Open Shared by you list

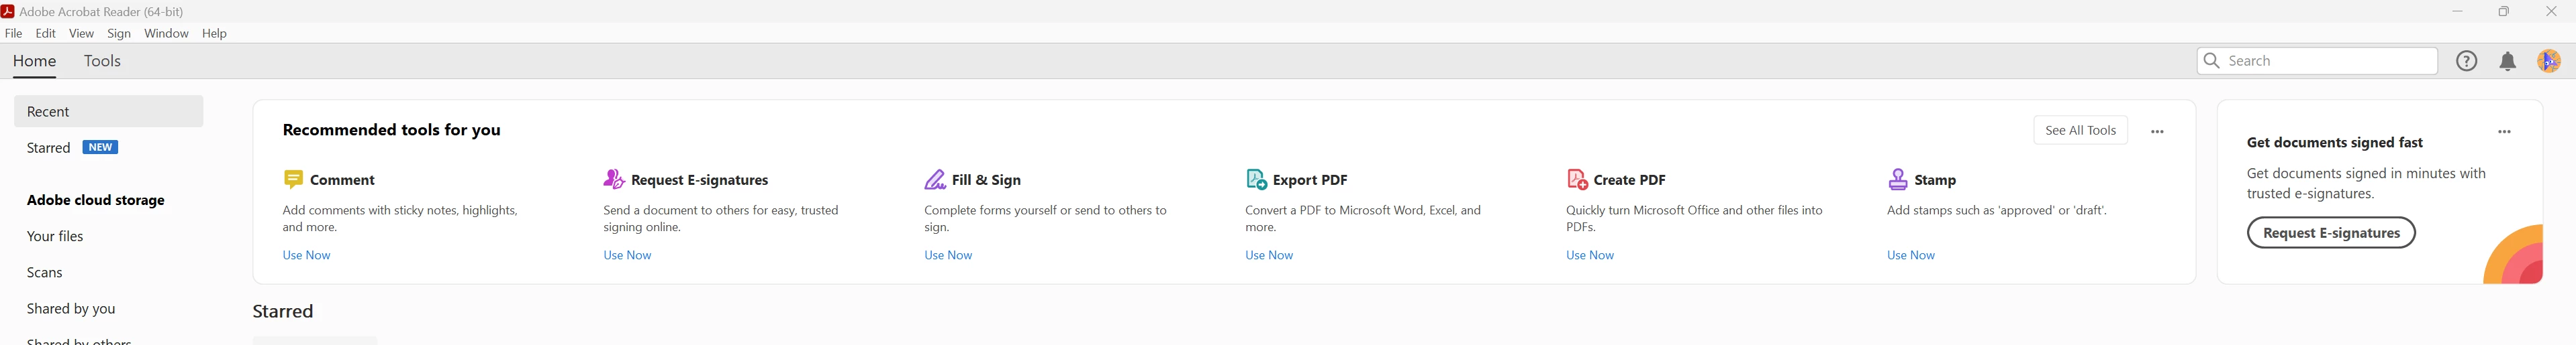(71, 309)
